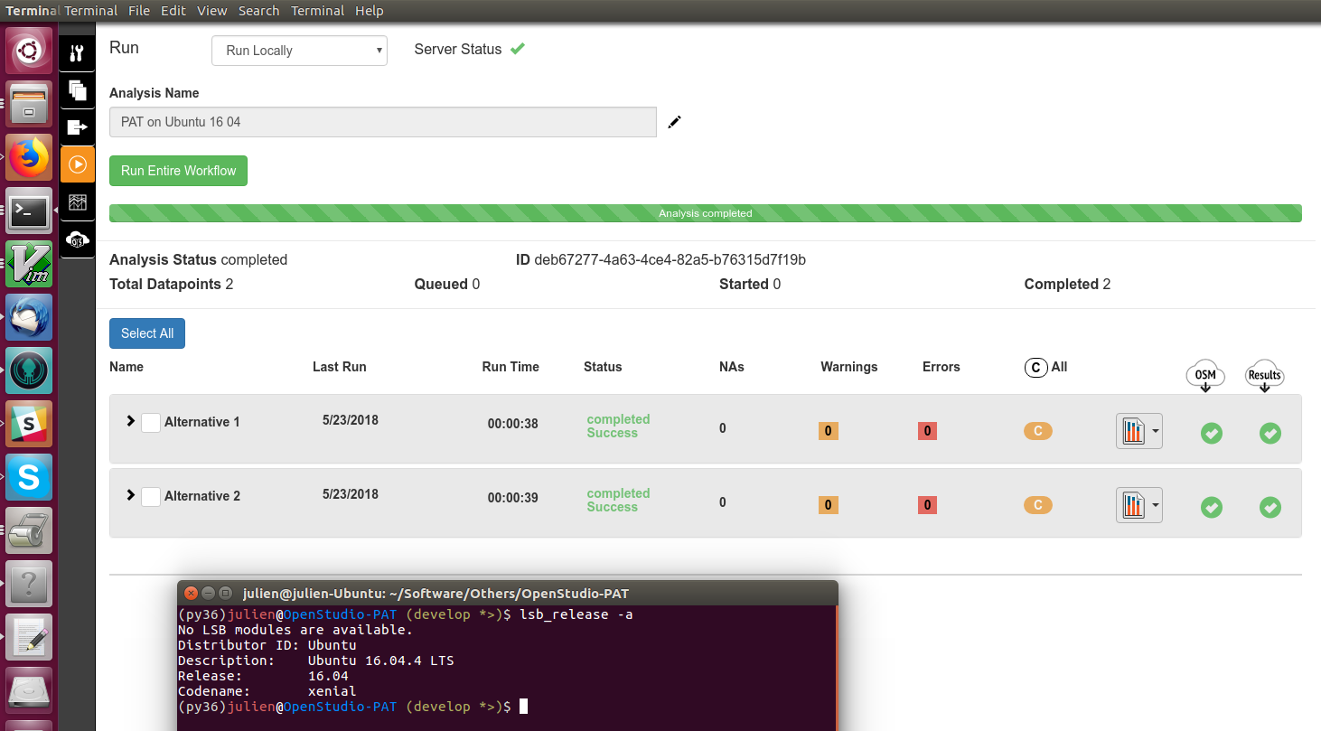Download the OSM file for Alternative 1

point(1211,434)
